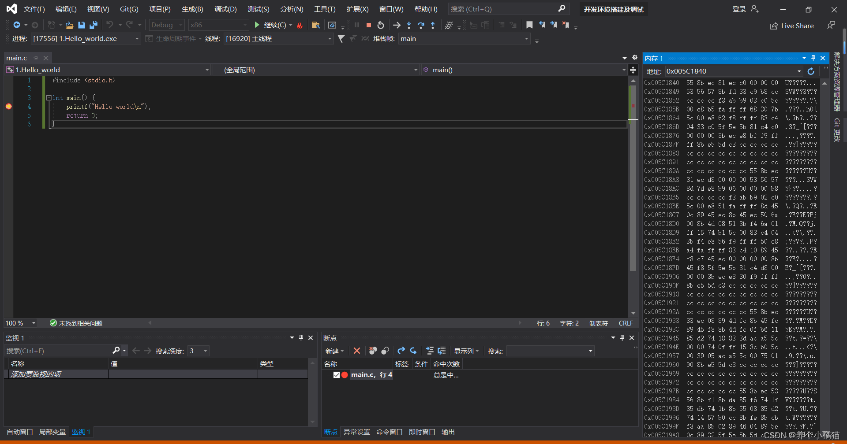847x444 pixels.
Task: Click the editor settings gear icon
Action: point(635,58)
